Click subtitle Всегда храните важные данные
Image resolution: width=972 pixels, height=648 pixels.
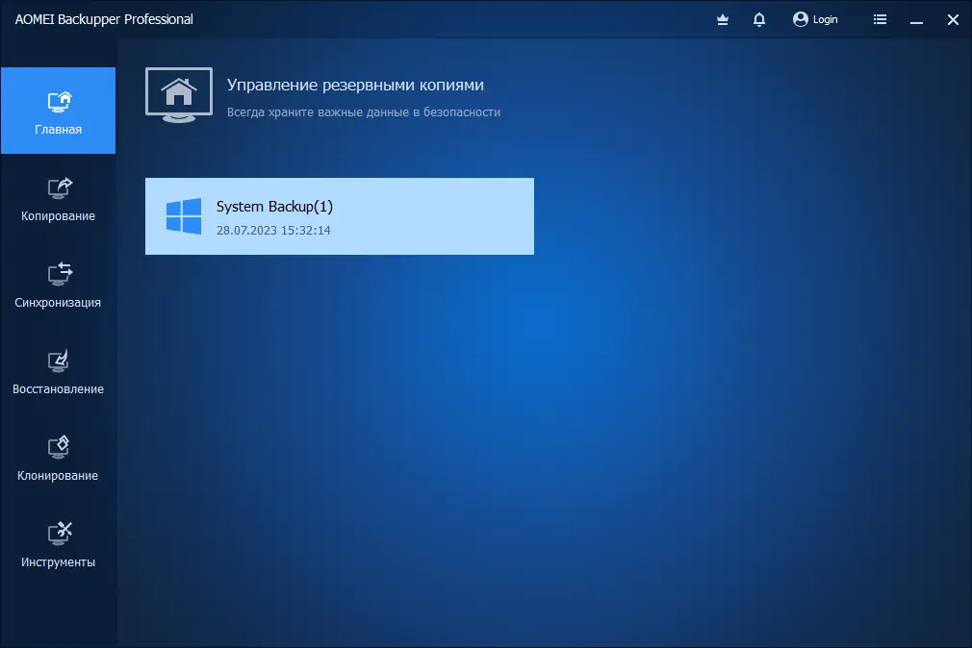pyautogui.click(x=363, y=112)
